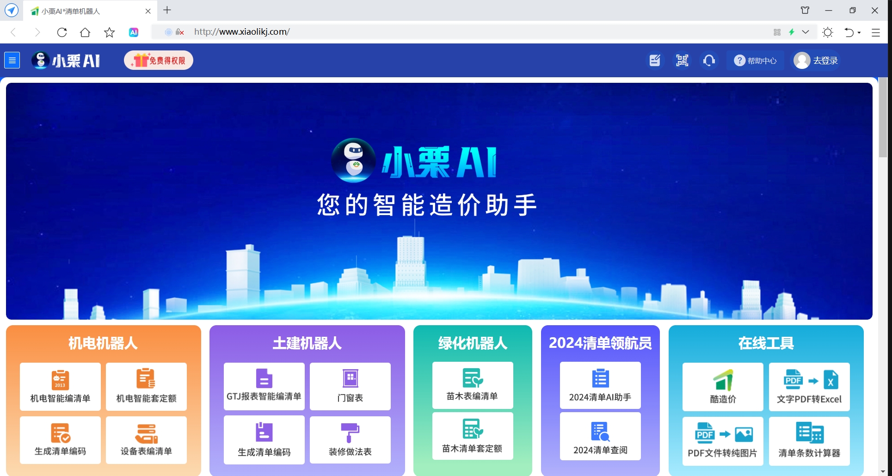Launch GTJ报表智能编清单 tool

pyautogui.click(x=264, y=386)
